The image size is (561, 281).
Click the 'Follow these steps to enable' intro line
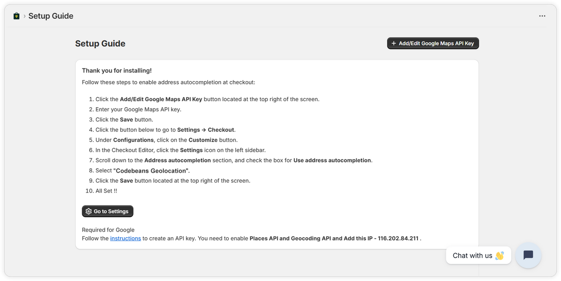(168, 82)
